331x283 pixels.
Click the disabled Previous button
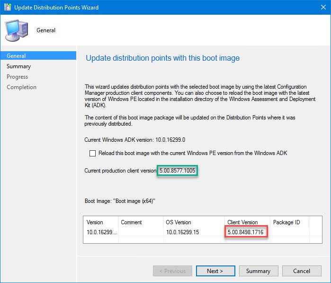(172, 271)
